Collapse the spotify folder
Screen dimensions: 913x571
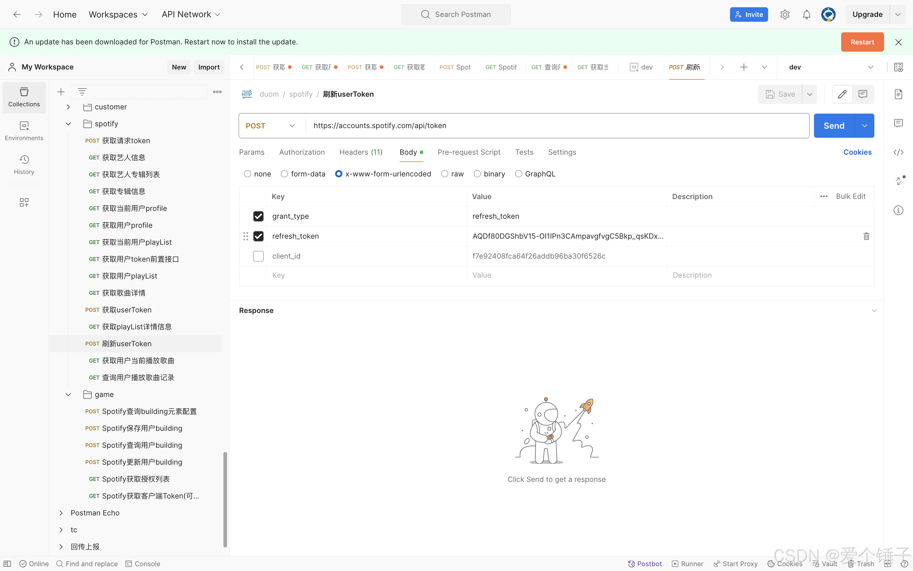point(68,124)
